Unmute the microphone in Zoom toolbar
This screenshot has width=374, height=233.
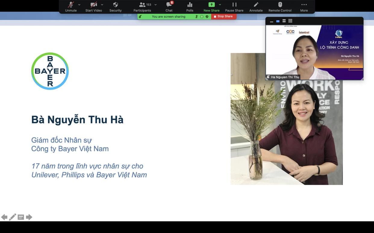point(71,7)
